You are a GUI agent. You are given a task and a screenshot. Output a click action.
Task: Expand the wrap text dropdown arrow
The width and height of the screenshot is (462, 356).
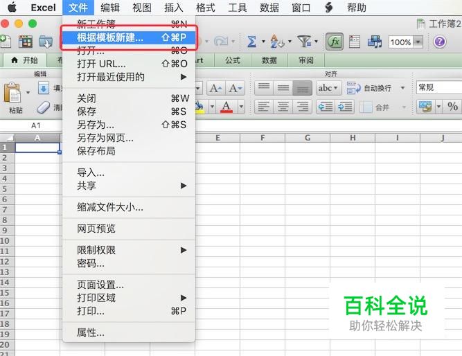pos(402,88)
